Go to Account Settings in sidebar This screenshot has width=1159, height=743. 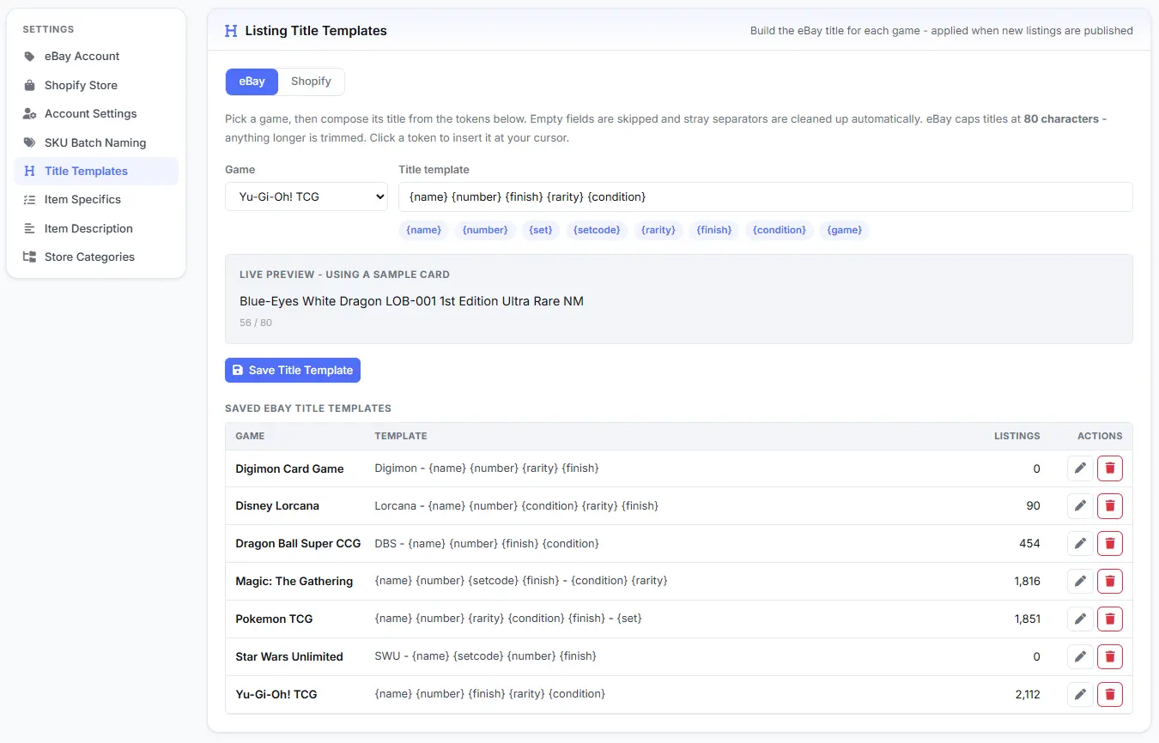[96, 113]
